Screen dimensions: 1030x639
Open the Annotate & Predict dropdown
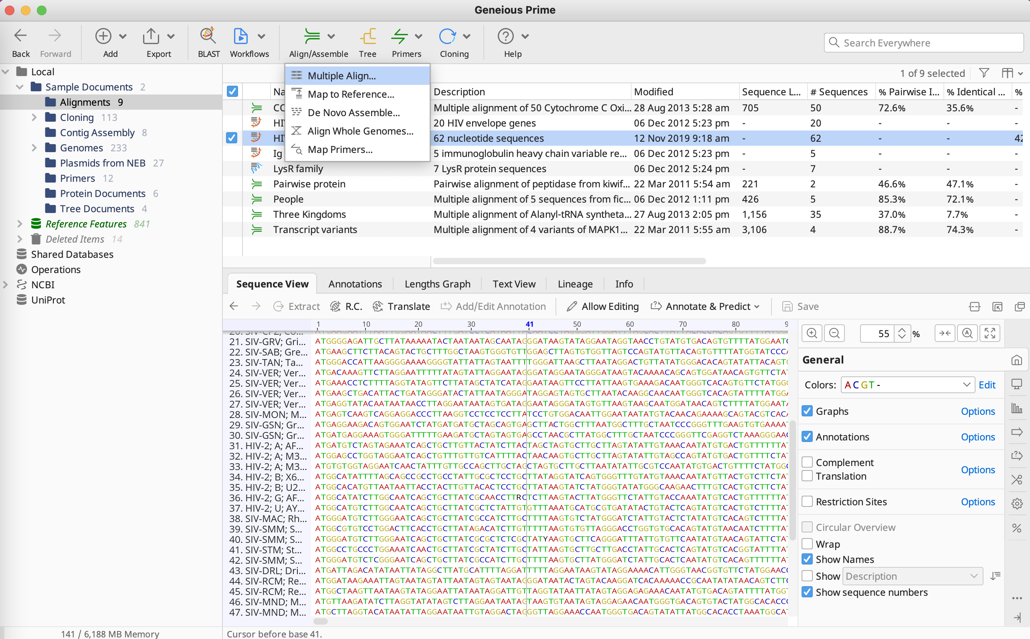tap(707, 306)
